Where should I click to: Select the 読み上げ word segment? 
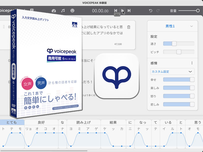pyautogui.click(x=84, y=122)
